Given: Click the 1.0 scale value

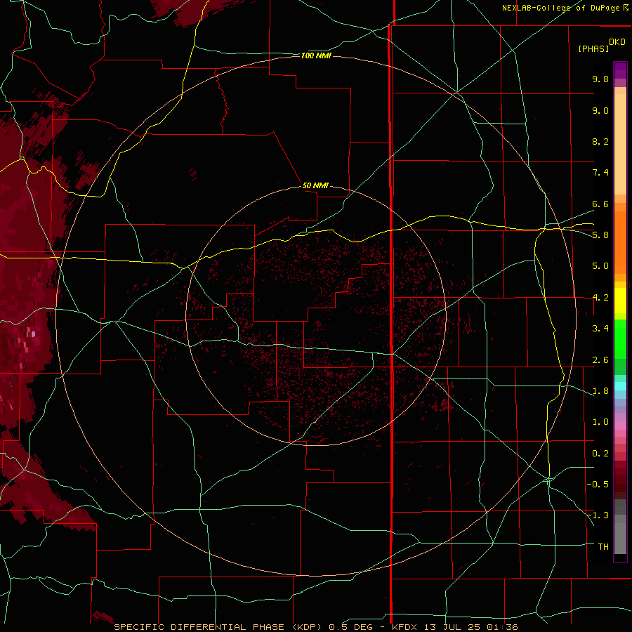Looking at the screenshot, I should [600, 422].
